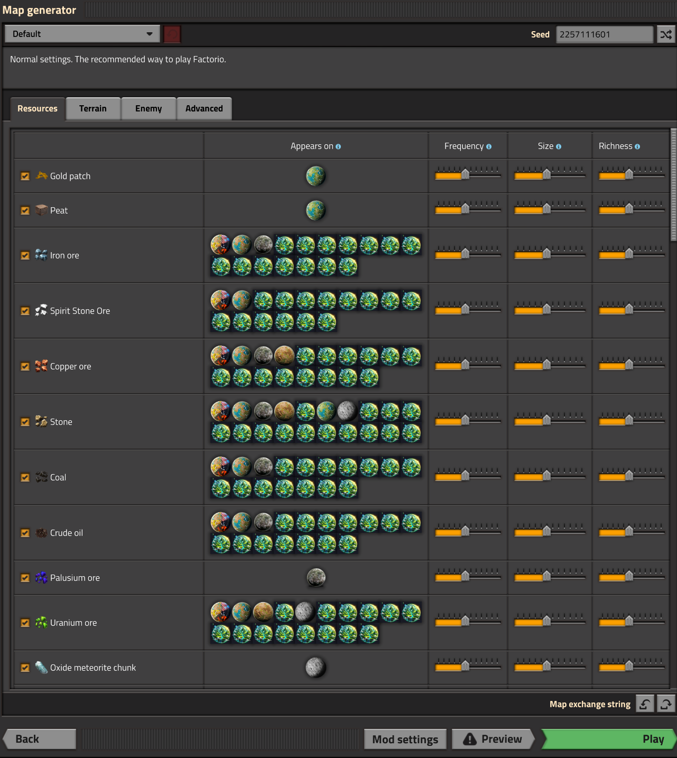Click the Copper ore Frequency slider
The height and width of the screenshot is (758, 677).
(x=468, y=364)
